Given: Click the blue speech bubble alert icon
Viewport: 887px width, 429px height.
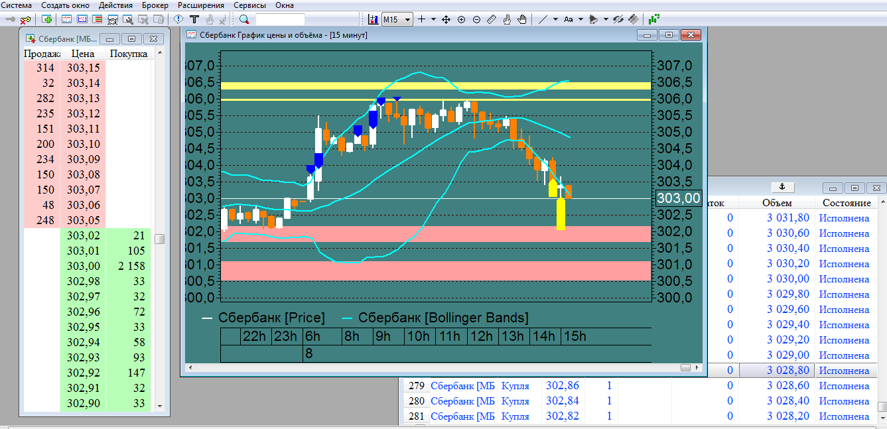Looking at the screenshot, I should (x=178, y=19).
